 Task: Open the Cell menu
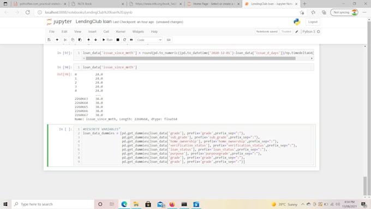106,32
